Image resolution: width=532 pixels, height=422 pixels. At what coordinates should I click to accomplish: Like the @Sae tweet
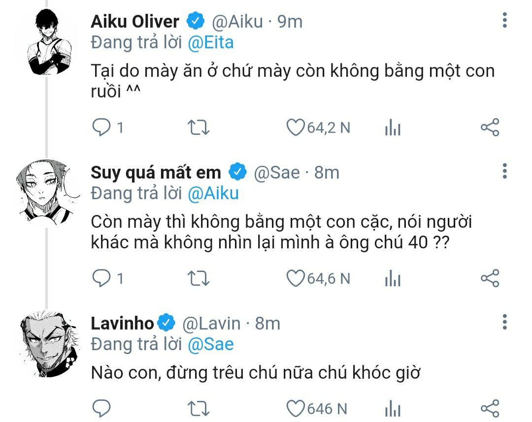tap(296, 278)
